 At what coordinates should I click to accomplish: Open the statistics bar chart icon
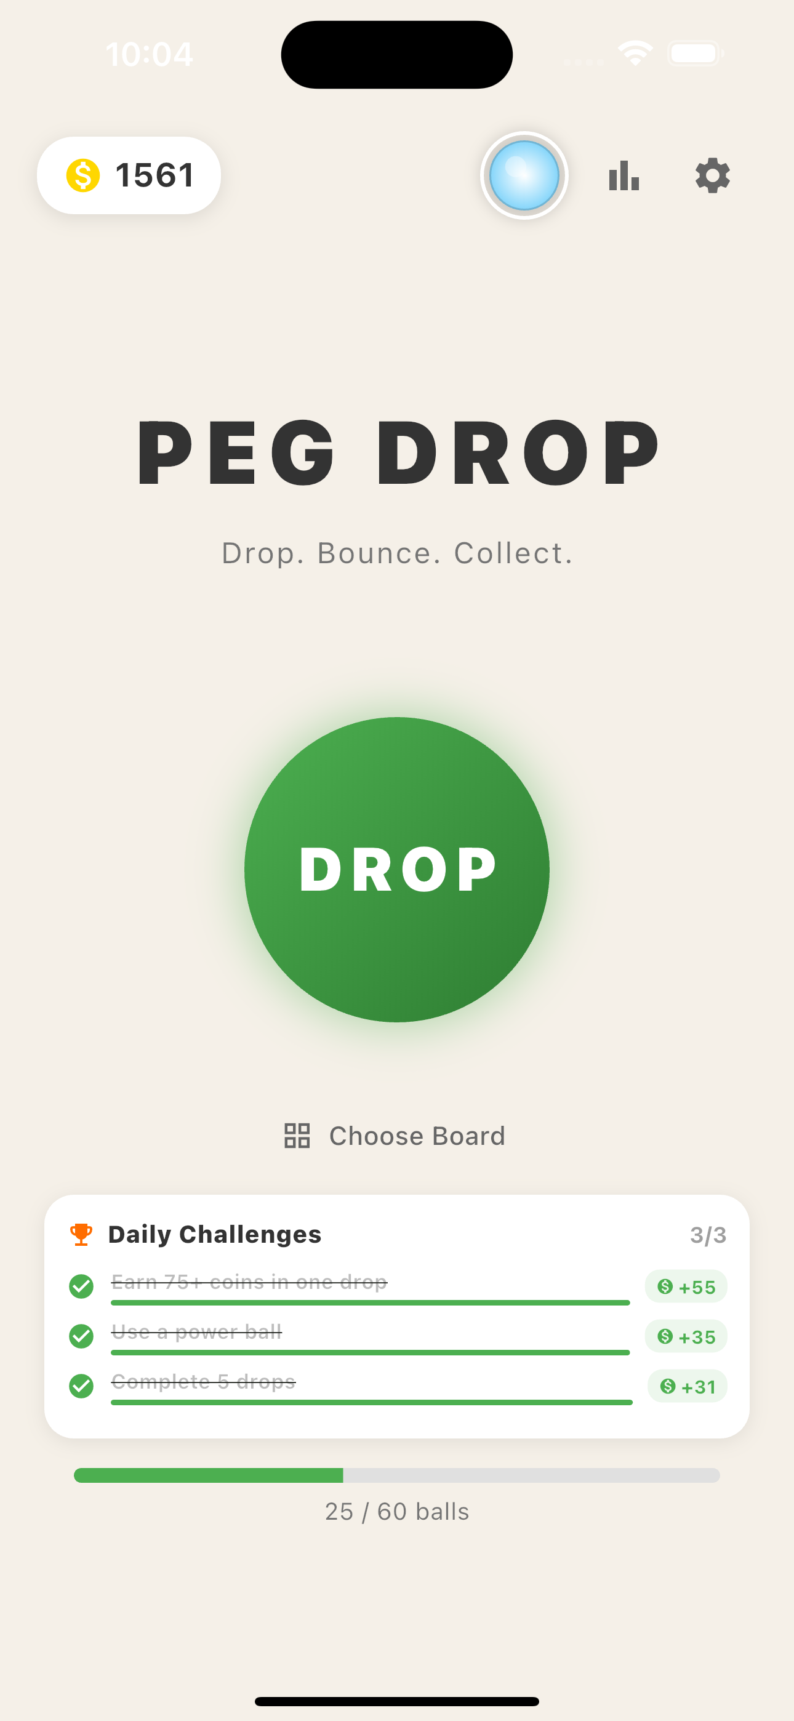624,175
